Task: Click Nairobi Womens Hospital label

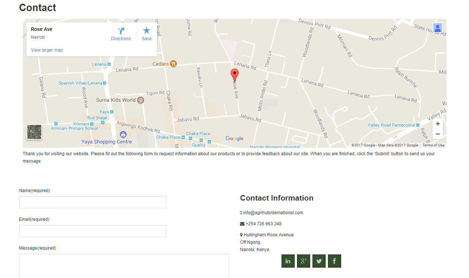Action: (x=274, y=147)
